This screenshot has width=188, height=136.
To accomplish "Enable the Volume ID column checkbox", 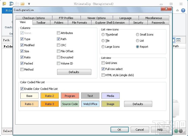I will (x=58, y=63).
